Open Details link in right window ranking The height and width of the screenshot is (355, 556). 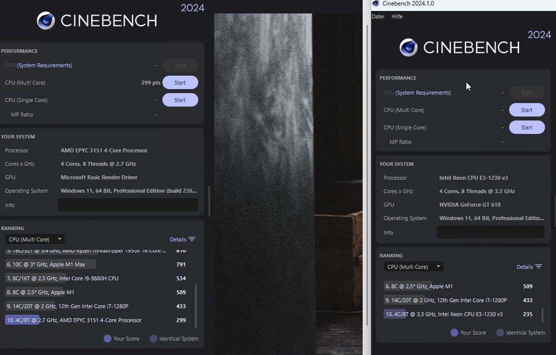[x=525, y=267]
